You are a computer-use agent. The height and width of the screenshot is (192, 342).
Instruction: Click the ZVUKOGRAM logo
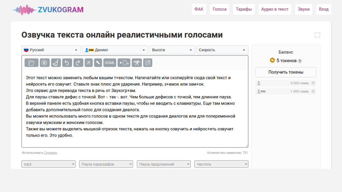[x=49, y=9]
